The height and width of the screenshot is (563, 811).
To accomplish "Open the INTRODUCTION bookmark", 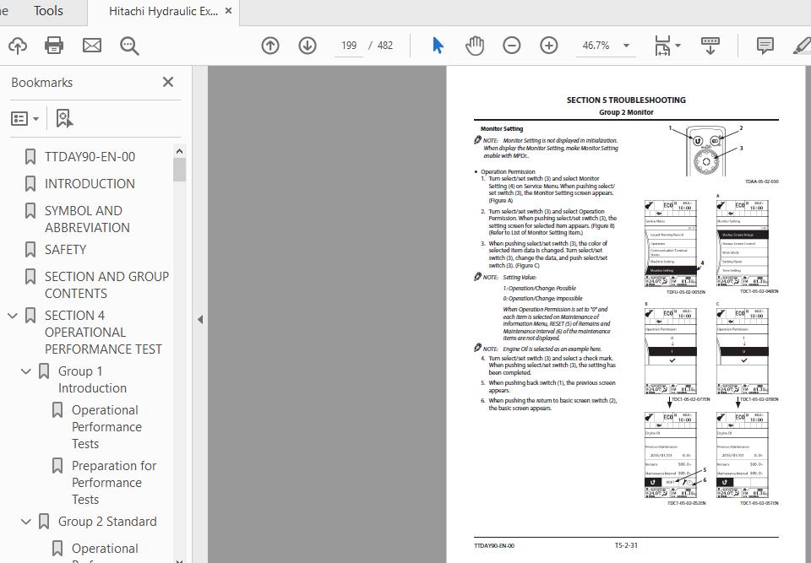I will click(90, 183).
